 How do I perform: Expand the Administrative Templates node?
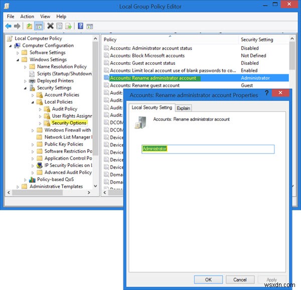point(18,187)
